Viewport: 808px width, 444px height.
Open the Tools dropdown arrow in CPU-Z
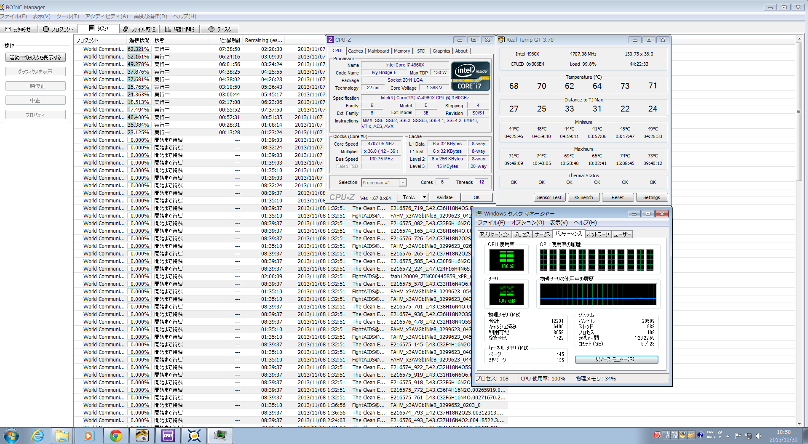tap(424, 197)
